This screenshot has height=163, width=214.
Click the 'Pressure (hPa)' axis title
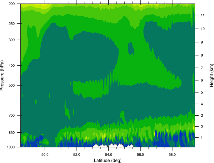point(2,75)
